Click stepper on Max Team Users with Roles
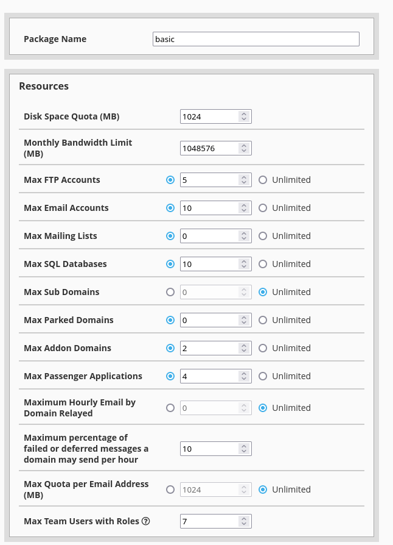The width and height of the screenshot is (393, 545). click(x=244, y=521)
